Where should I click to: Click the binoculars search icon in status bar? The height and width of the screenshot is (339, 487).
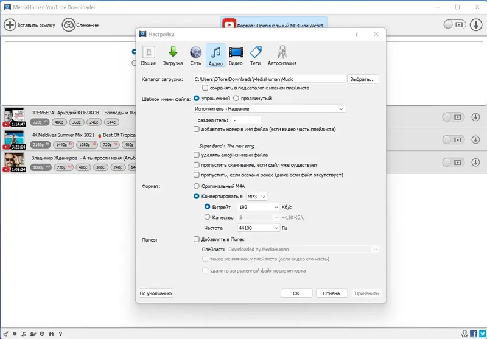point(51,334)
